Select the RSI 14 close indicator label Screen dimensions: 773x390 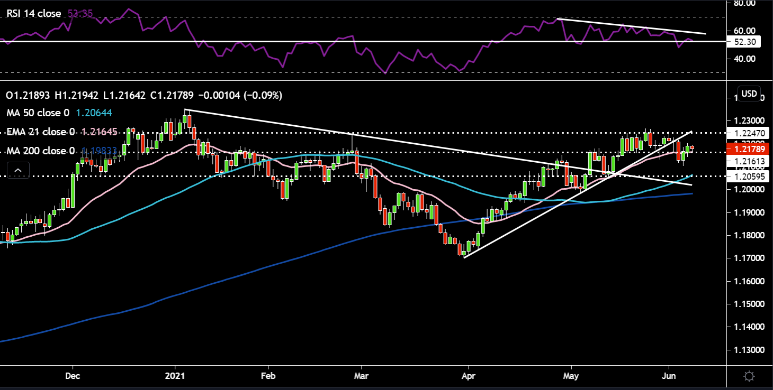click(x=33, y=13)
